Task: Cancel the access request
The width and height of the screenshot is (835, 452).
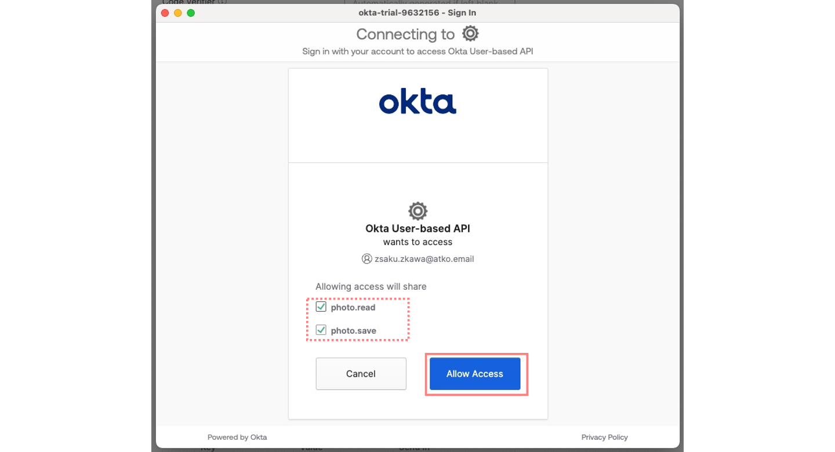Action: [x=361, y=374]
